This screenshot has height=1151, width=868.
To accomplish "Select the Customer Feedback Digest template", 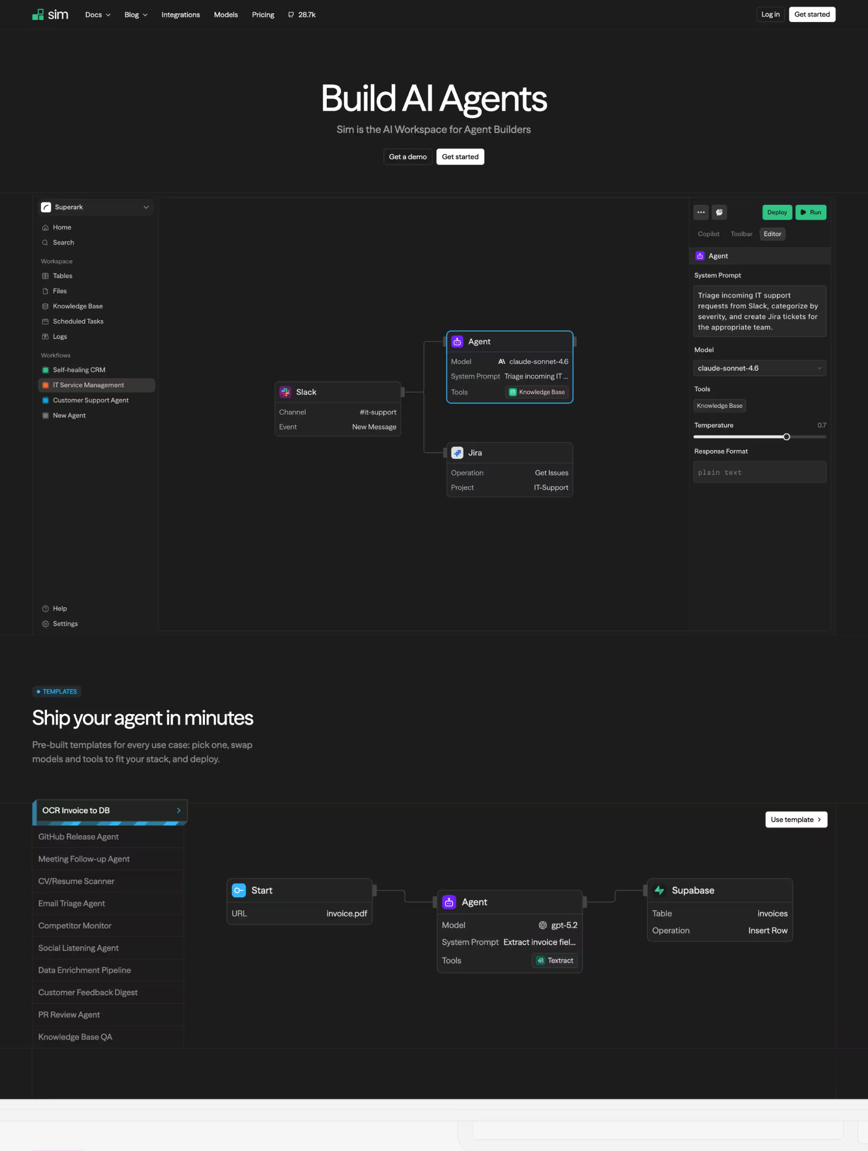I will [x=108, y=992].
